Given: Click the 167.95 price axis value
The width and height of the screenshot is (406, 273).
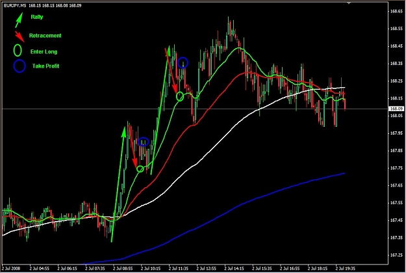Looking at the screenshot, I should [396, 133].
